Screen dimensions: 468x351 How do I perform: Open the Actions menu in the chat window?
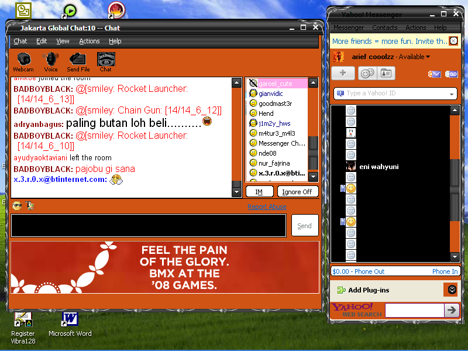pyautogui.click(x=90, y=41)
